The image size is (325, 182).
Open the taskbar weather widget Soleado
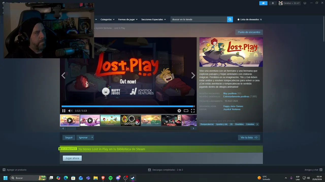pyautogui.click(x=264, y=178)
